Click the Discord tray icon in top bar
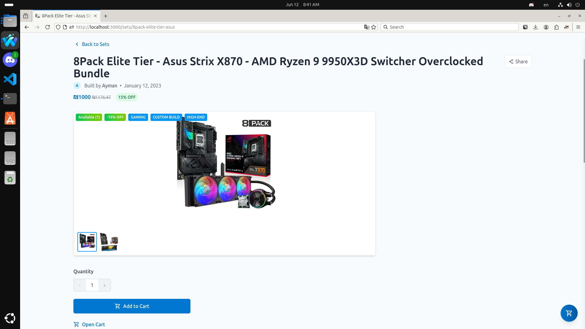Screen dimensions: 585x329 pos(531,5)
